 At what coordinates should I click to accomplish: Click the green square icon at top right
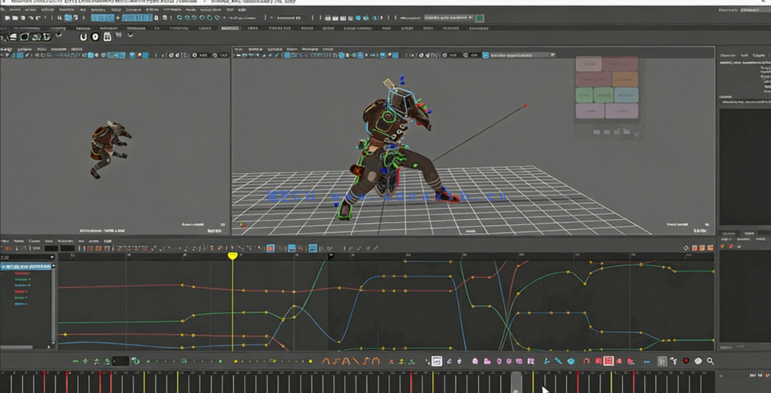pos(479,18)
